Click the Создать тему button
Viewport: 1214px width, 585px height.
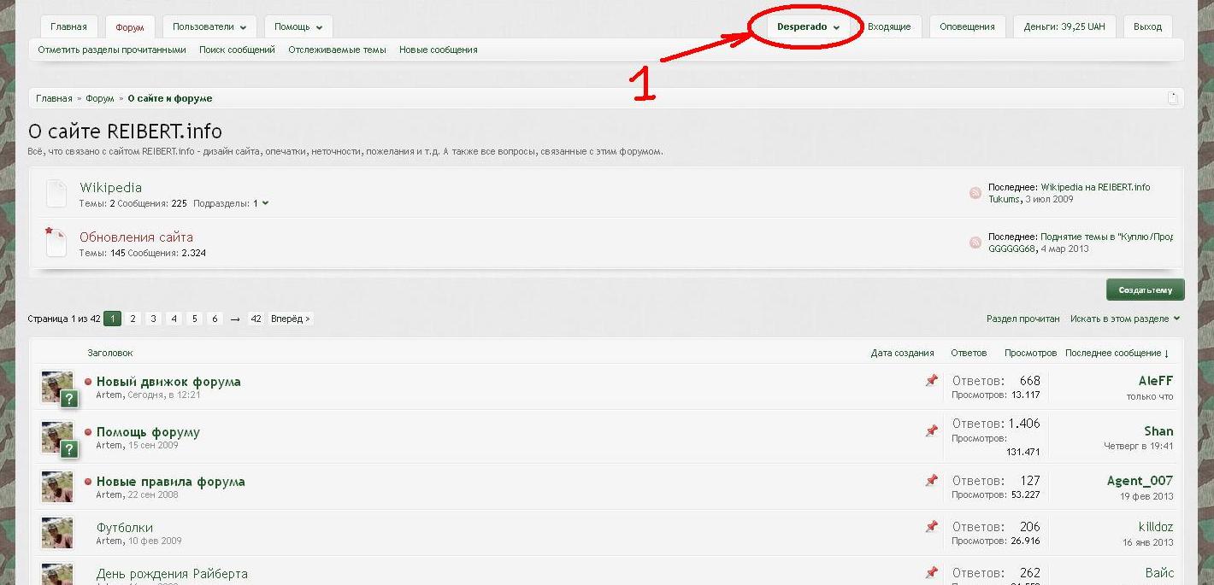[1145, 290]
